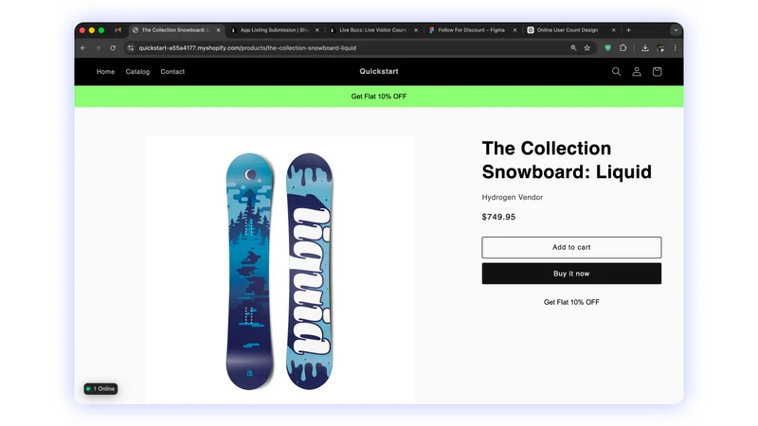Reload the page in the browser
The image size is (758, 426).
point(113,48)
